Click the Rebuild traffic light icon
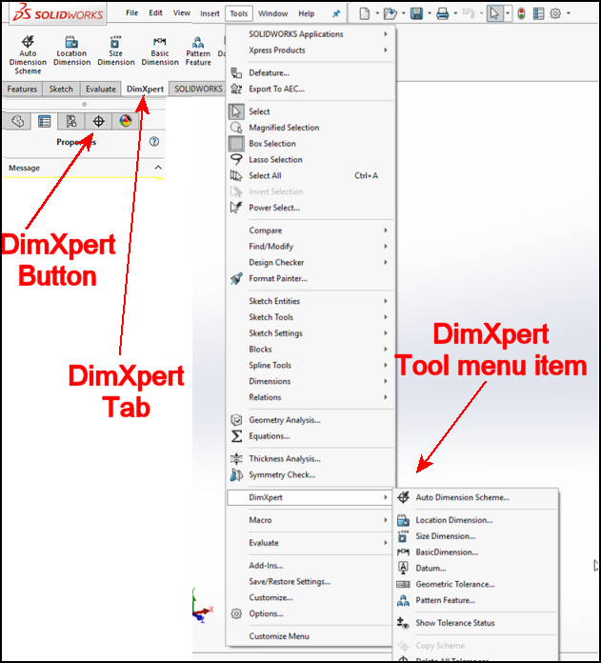This screenshot has width=601, height=663. tap(522, 13)
